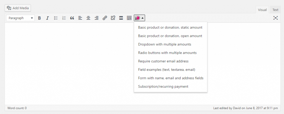Collapse the pink payment shortcode dropdown button
Screen dimensions: 284x114
coord(140,18)
